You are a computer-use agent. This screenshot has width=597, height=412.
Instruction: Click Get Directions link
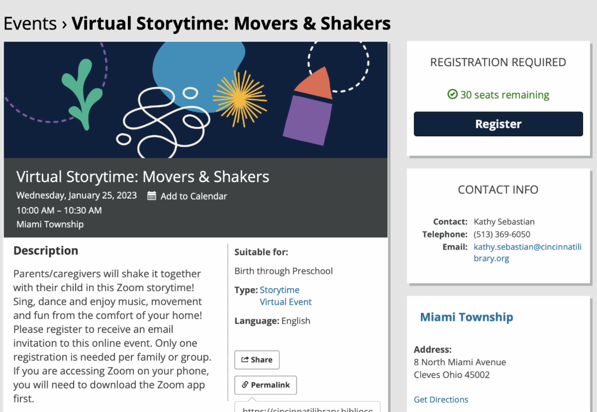pos(441,400)
